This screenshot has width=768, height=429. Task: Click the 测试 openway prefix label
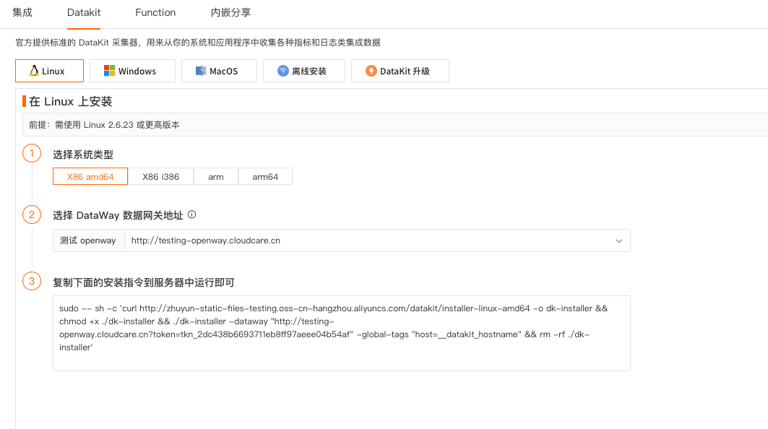point(88,240)
